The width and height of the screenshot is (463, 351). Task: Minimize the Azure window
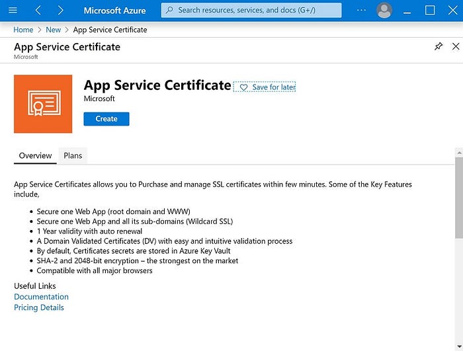pyautogui.click(x=407, y=13)
